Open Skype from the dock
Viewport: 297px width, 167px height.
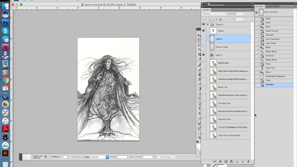pyautogui.click(x=5, y=31)
